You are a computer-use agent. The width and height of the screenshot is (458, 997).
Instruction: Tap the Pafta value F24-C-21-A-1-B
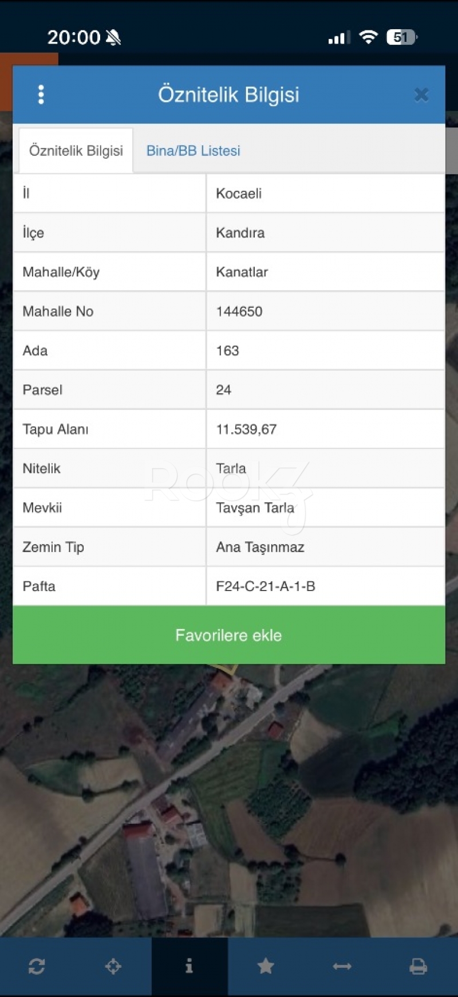coord(266,586)
